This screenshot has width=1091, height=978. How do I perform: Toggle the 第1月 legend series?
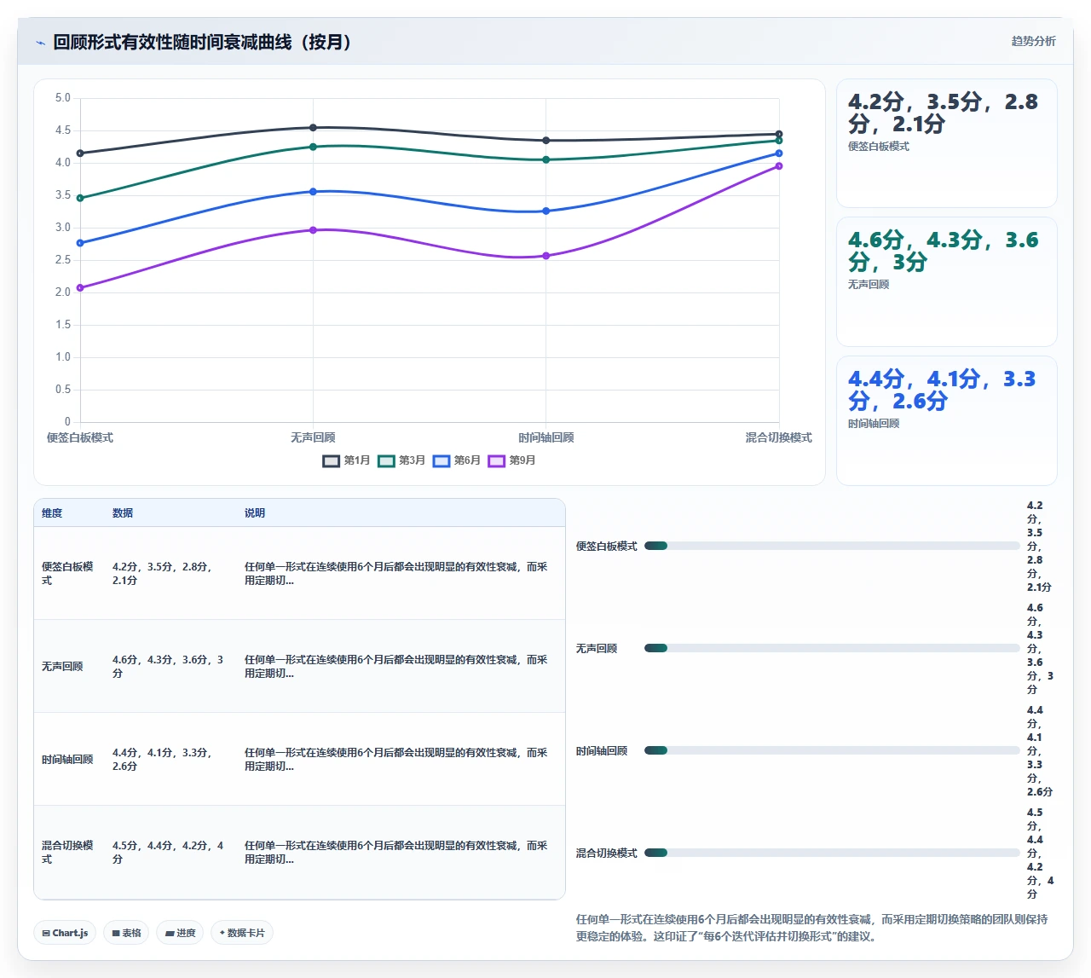(346, 460)
